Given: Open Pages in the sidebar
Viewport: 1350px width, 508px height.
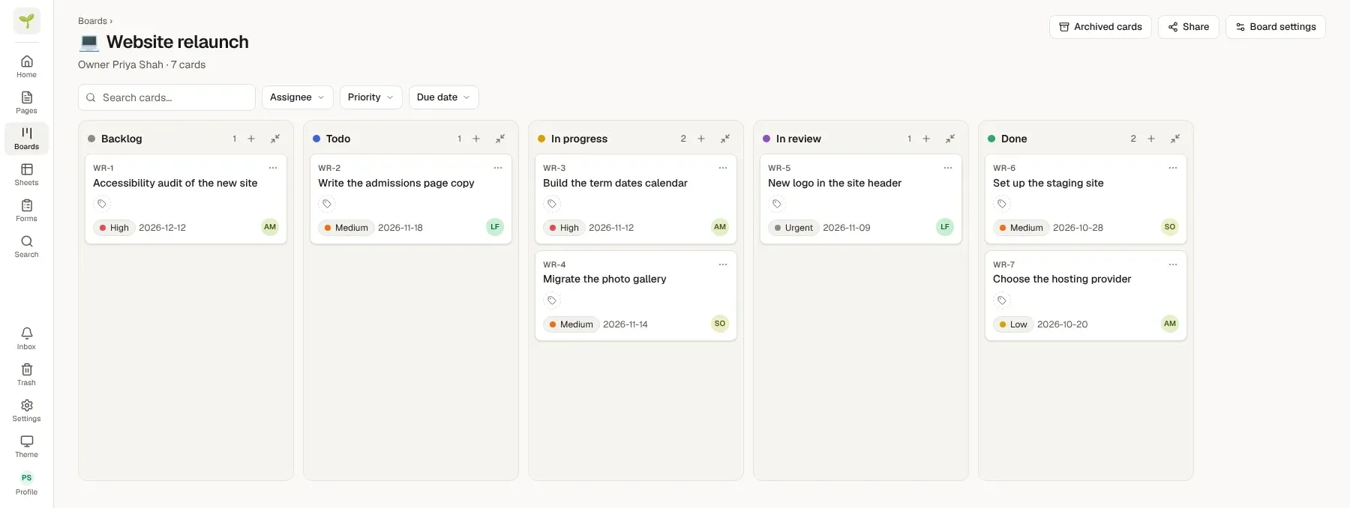Looking at the screenshot, I should tap(27, 103).
